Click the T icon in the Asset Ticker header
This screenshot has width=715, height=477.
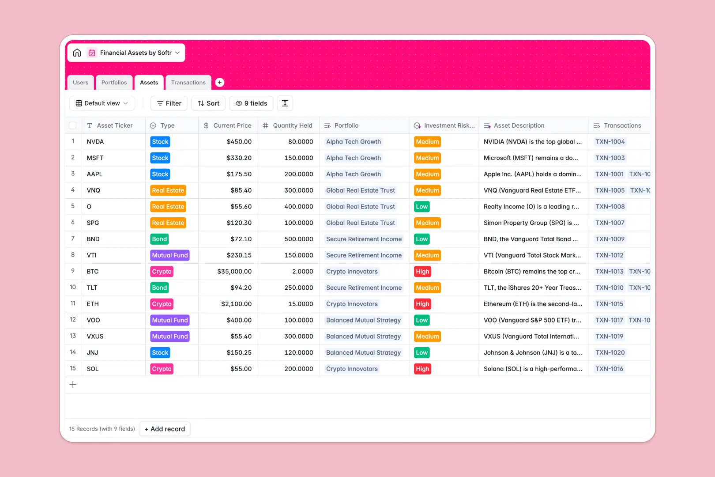[x=89, y=125]
